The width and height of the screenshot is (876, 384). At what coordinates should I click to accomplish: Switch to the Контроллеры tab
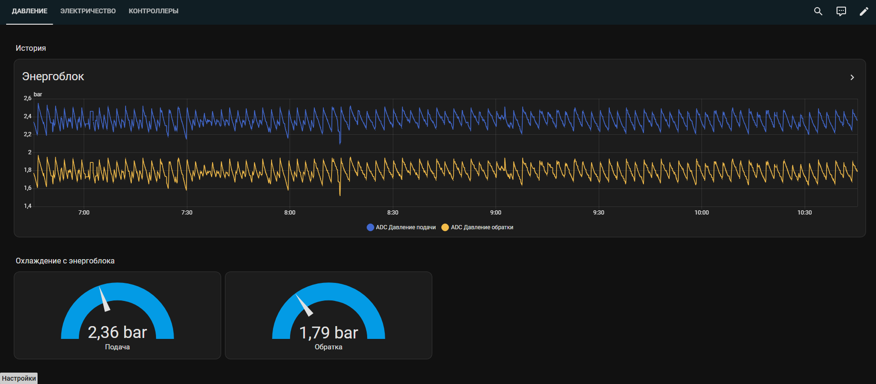(154, 11)
